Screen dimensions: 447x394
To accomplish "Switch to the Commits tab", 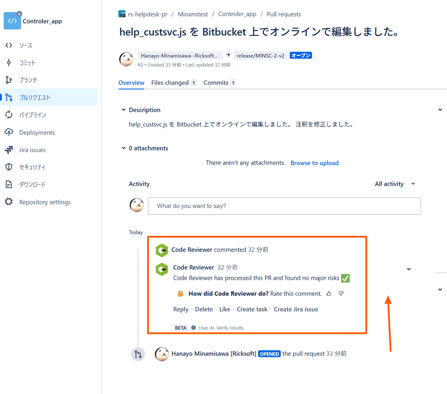I will point(219,83).
